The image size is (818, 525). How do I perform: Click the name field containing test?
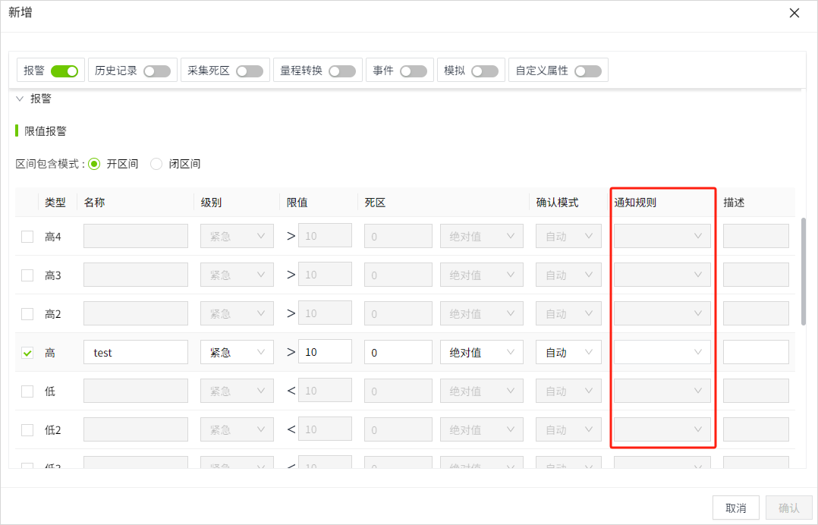coord(136,353)
